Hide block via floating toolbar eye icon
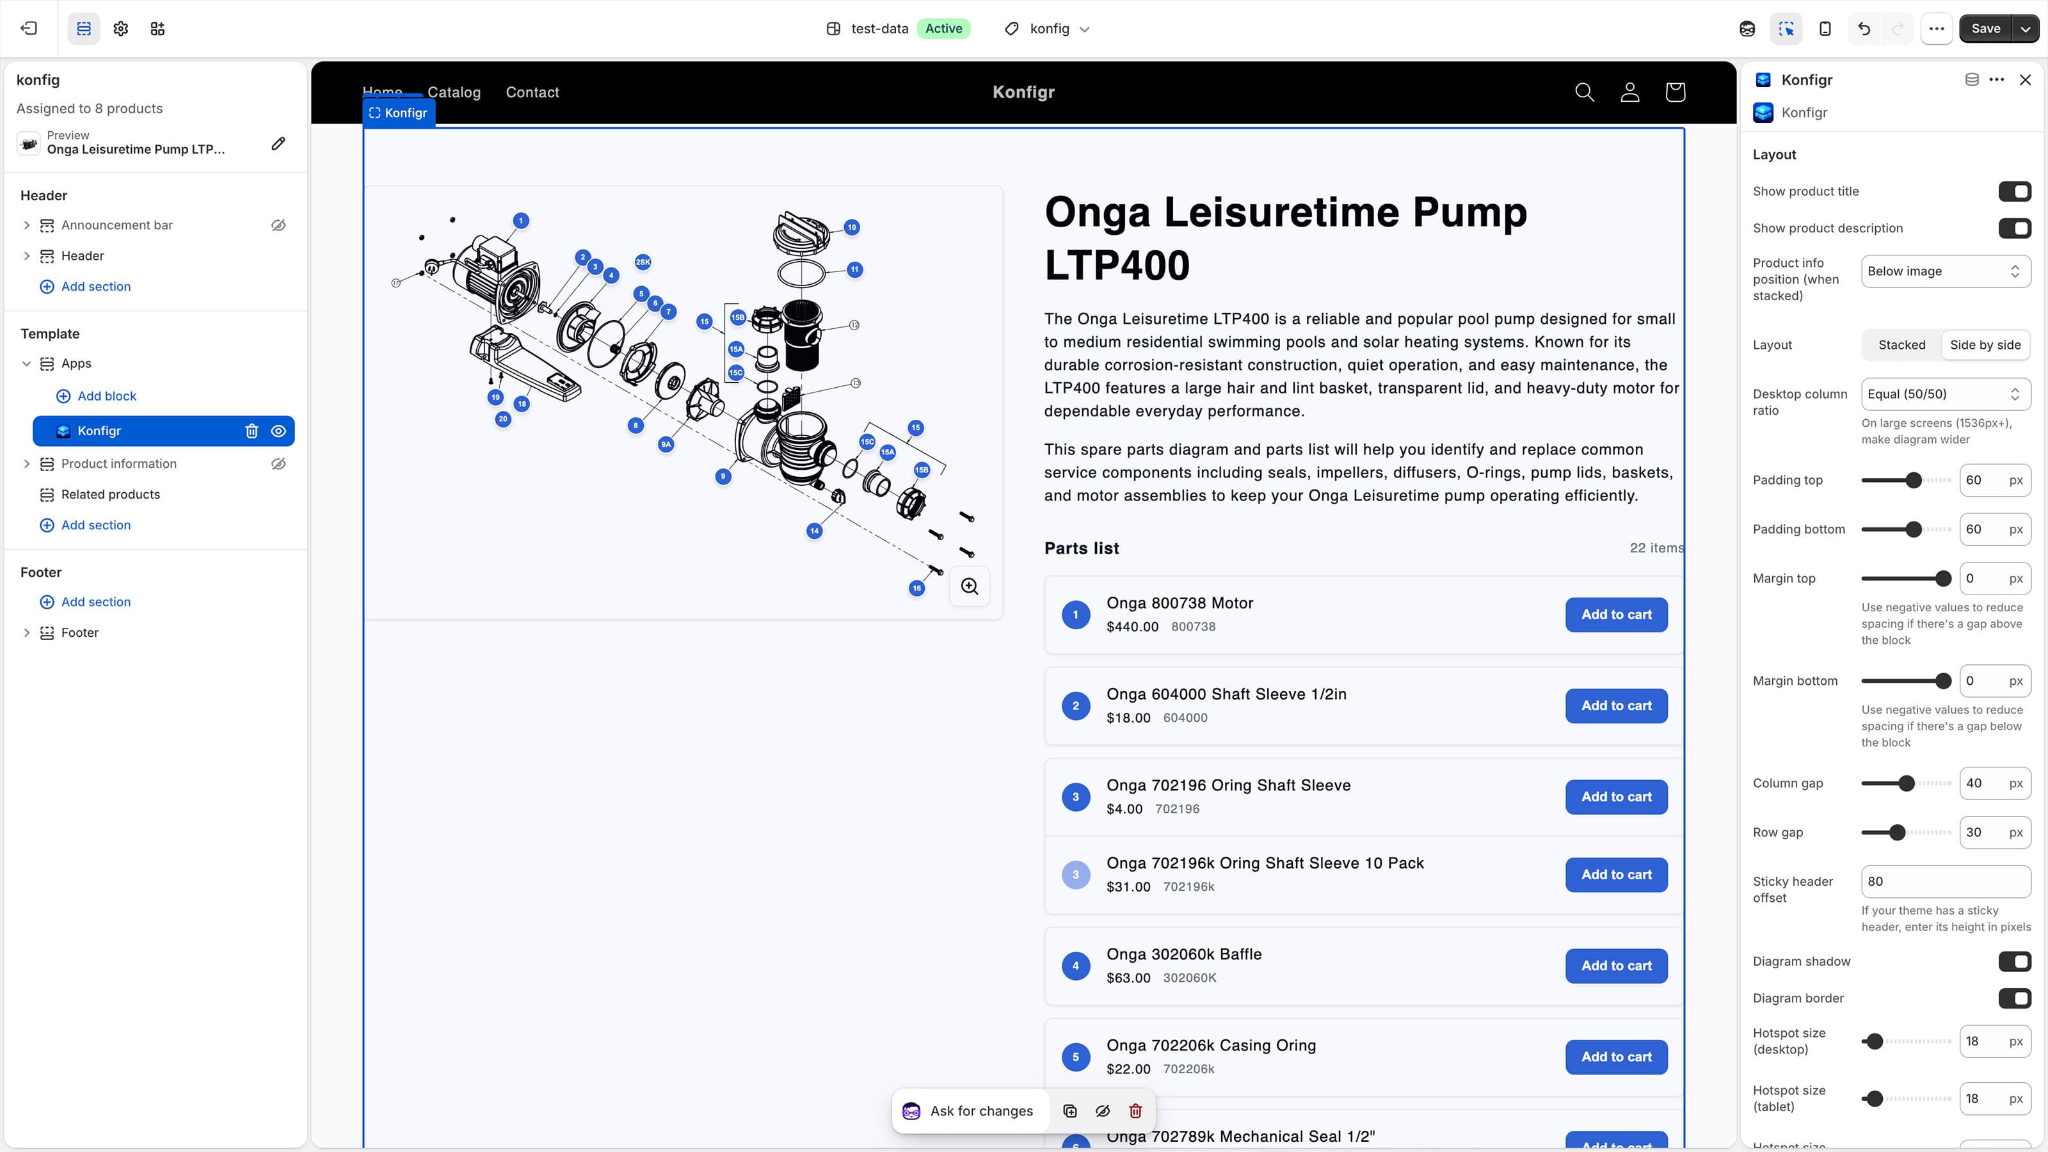 tap(1103, 1110)
